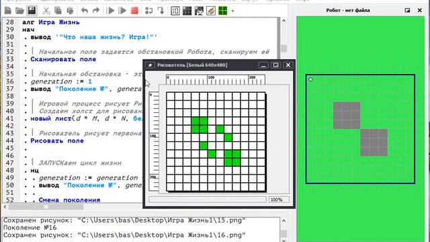Click the 'Начальное поле задается' comment line
This screenshot has width=430, height=242.
tap(154, 52)
